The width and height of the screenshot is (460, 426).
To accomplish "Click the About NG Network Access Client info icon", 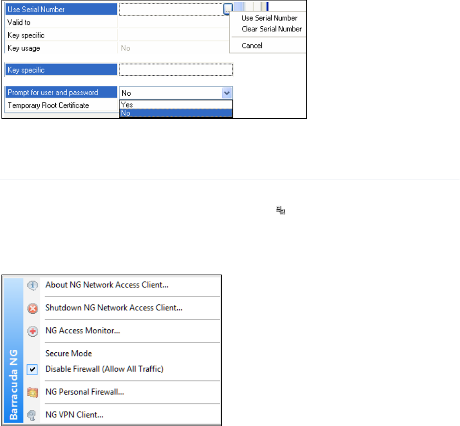I will (33, 285).
